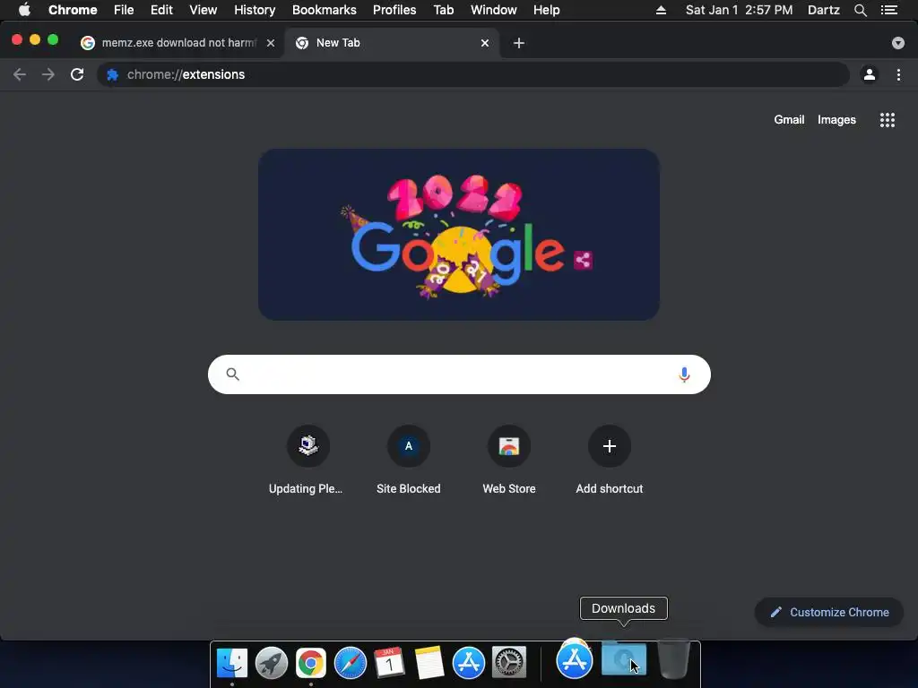Open the File menu
Screen dimensions: 918x688
pyautogui.click(x=124, y=10)
